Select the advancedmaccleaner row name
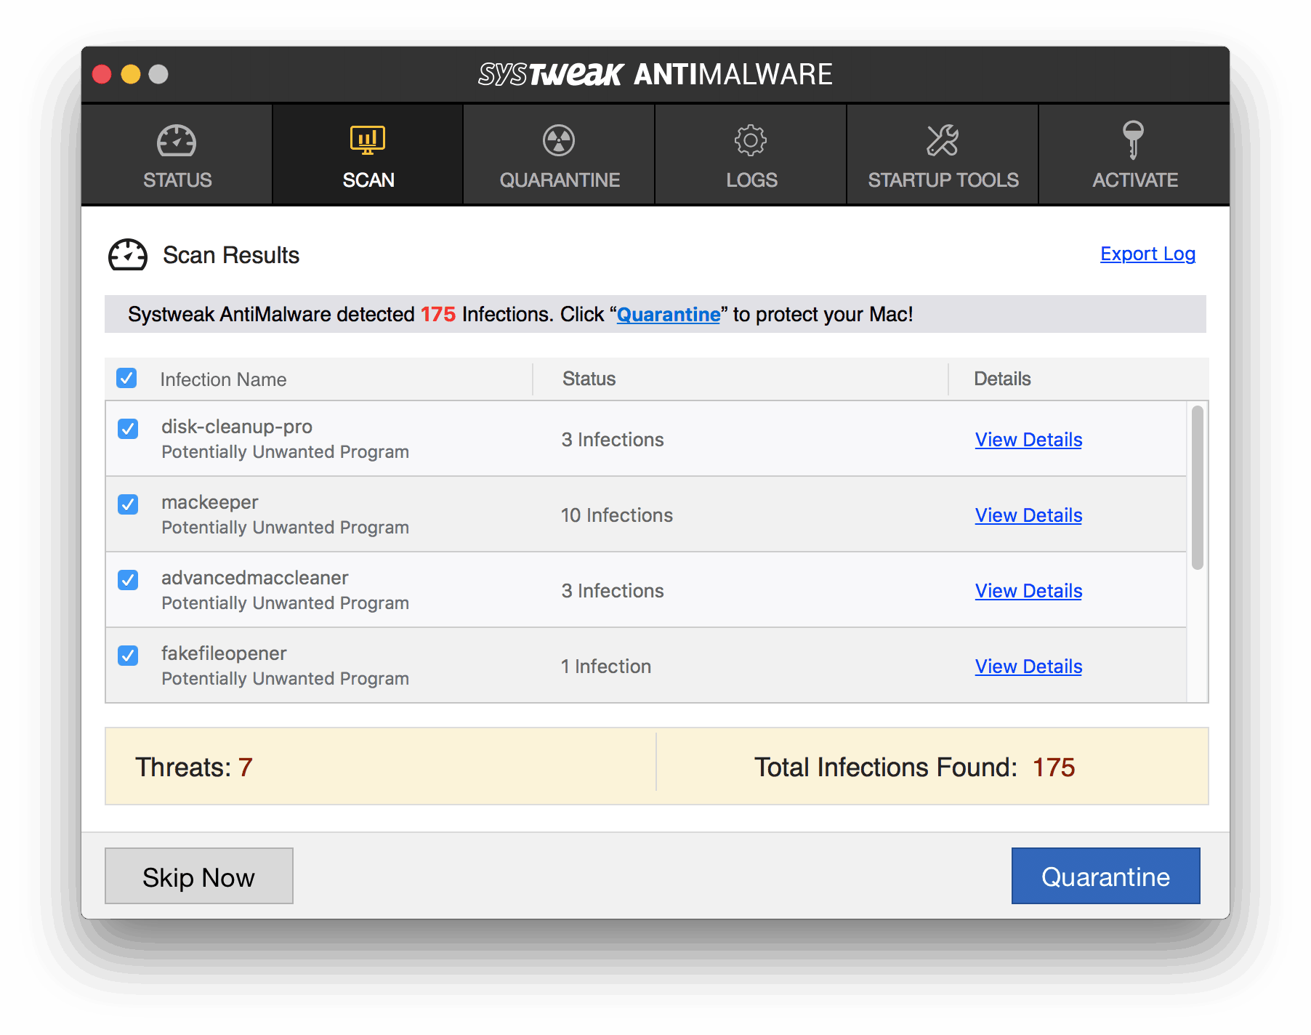Image resolution: width=1311 pixels, height=1035 pixels. pos(254,578)
